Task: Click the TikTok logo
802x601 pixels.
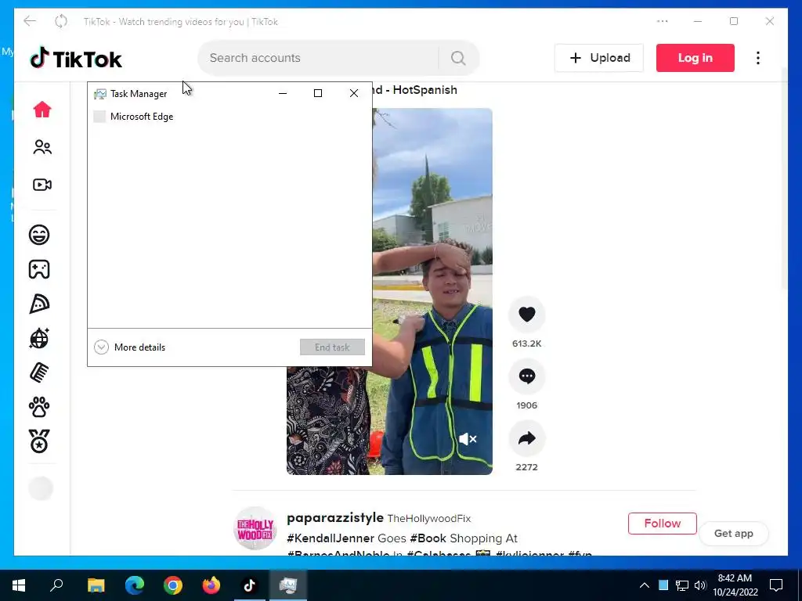Action: 76,58
